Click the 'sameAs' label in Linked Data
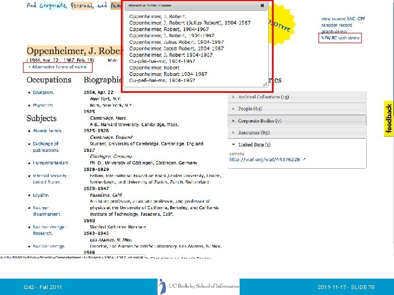 point(237,154)
